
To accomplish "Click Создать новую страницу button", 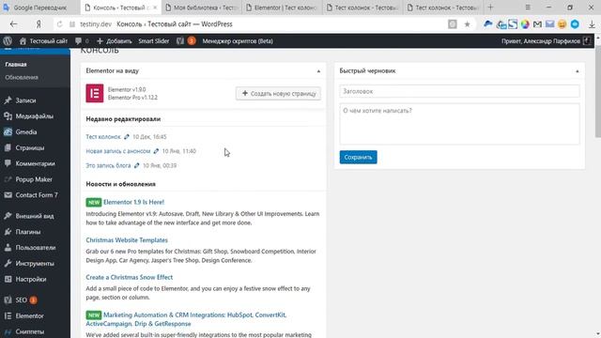I will coord(278,94).
